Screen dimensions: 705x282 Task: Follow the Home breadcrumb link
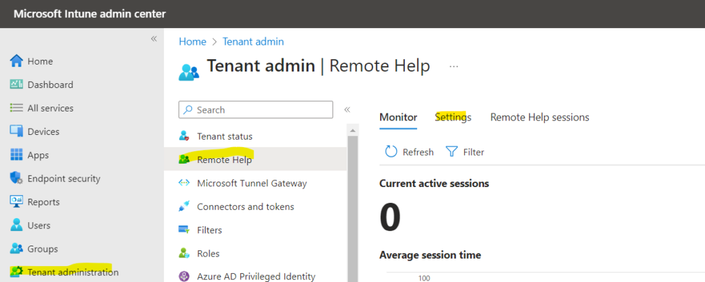click(x=193, y=42)
